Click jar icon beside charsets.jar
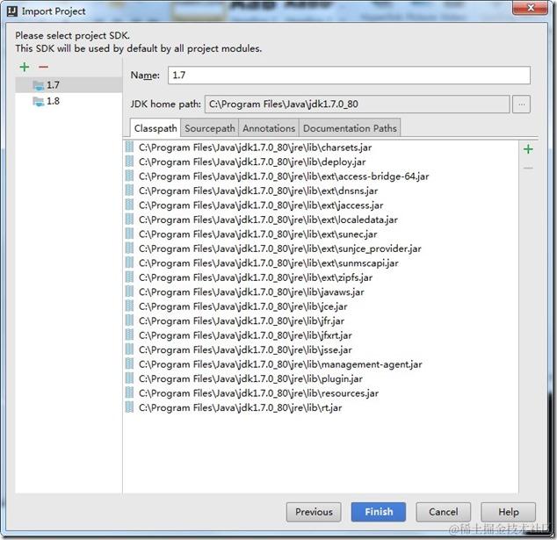Screen dimensions: 557x540 click(x=130, y=147)
